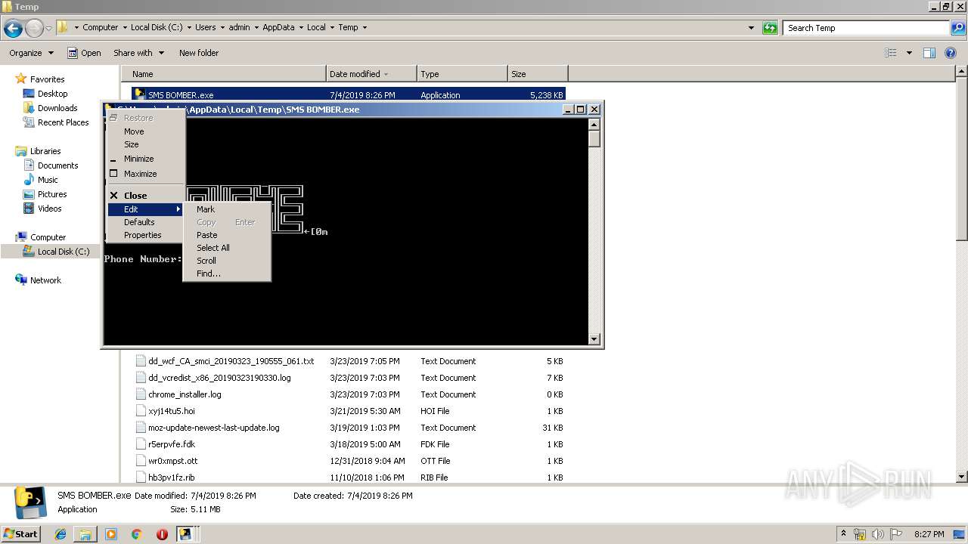This screenshot has width=968, height=544.
Task: Open Recent Places under Favorites
Action: pos(63,122)
